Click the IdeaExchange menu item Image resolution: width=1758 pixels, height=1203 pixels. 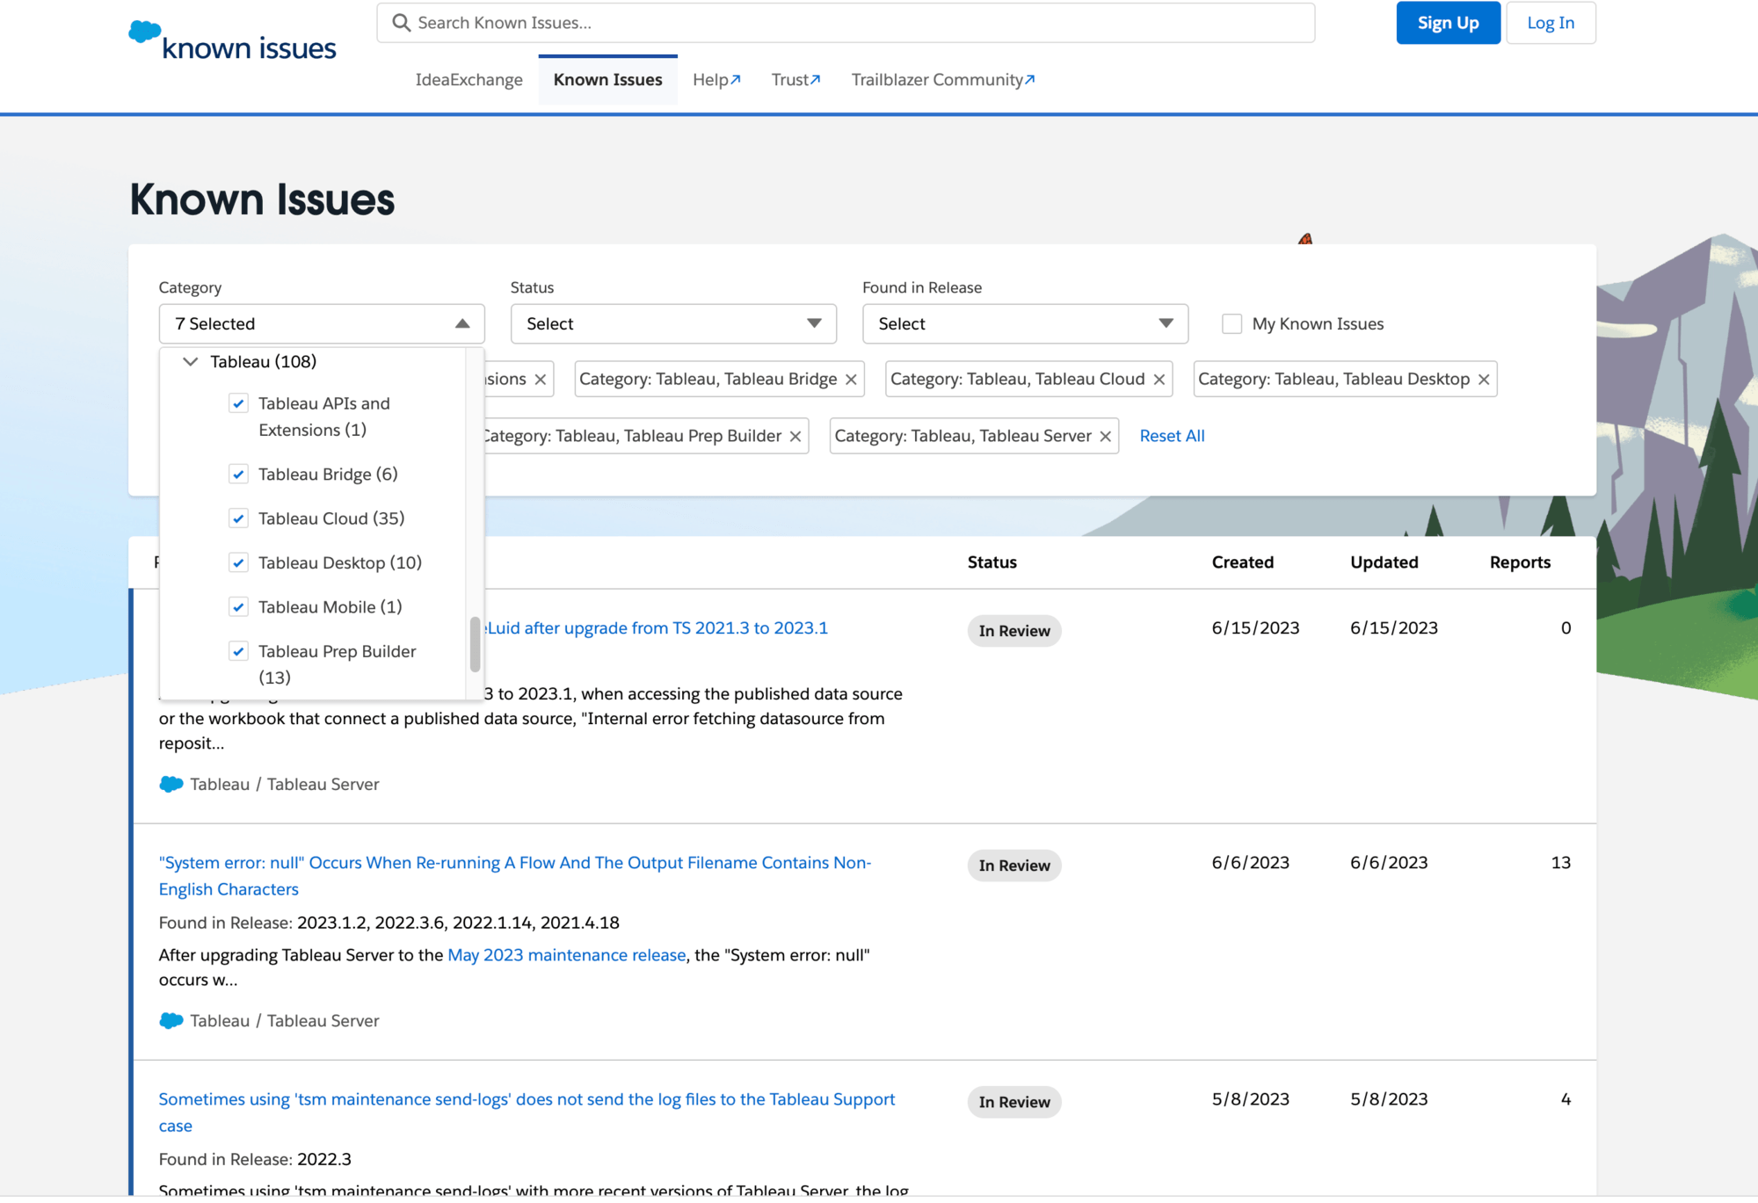[471, 79]
